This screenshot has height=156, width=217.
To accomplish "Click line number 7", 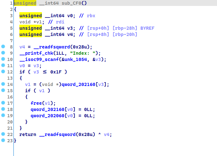I will [x=11, y=41].
